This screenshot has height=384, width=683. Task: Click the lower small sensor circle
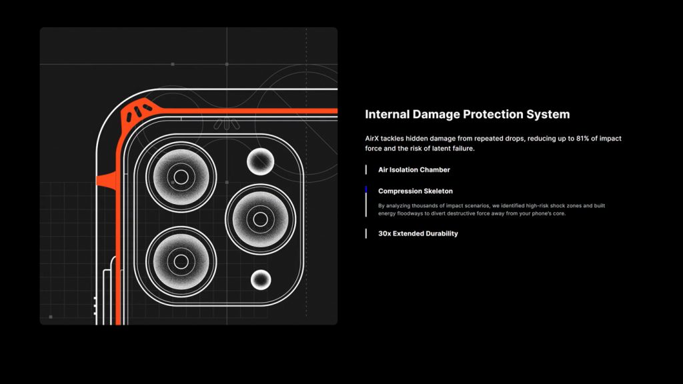260,279
